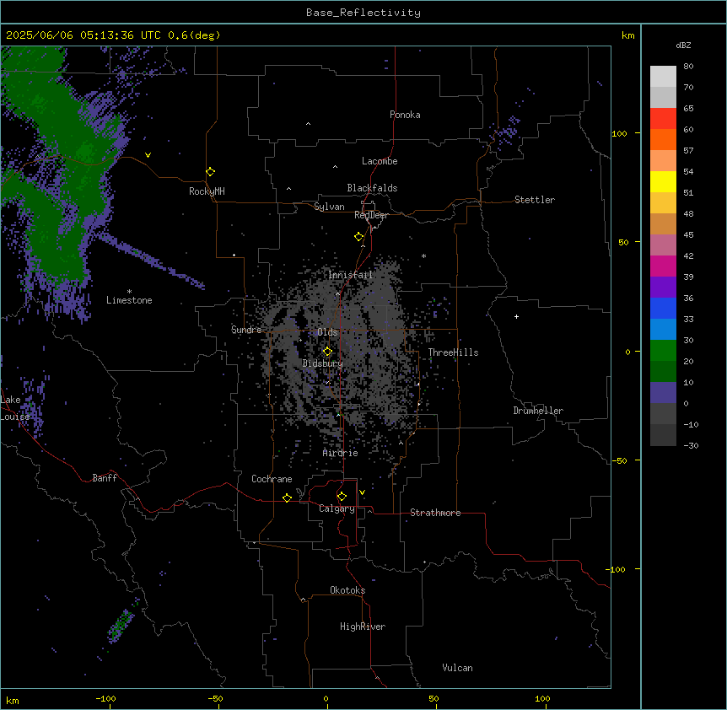Viewport: 727px width, 710px height.
Task: Click the dBZ legend heading
Action: (683, 46)
